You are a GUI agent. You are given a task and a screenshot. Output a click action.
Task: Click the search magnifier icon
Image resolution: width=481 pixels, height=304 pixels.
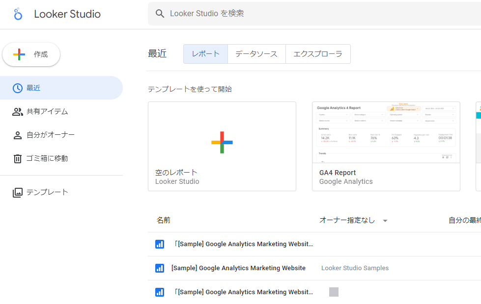(x=160, y=13)
